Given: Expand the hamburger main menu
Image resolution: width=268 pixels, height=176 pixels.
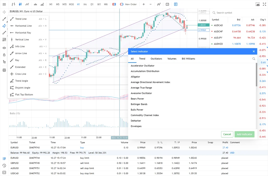Looking at the screenshot, I should pyautogui.click(x=4, y=4).
